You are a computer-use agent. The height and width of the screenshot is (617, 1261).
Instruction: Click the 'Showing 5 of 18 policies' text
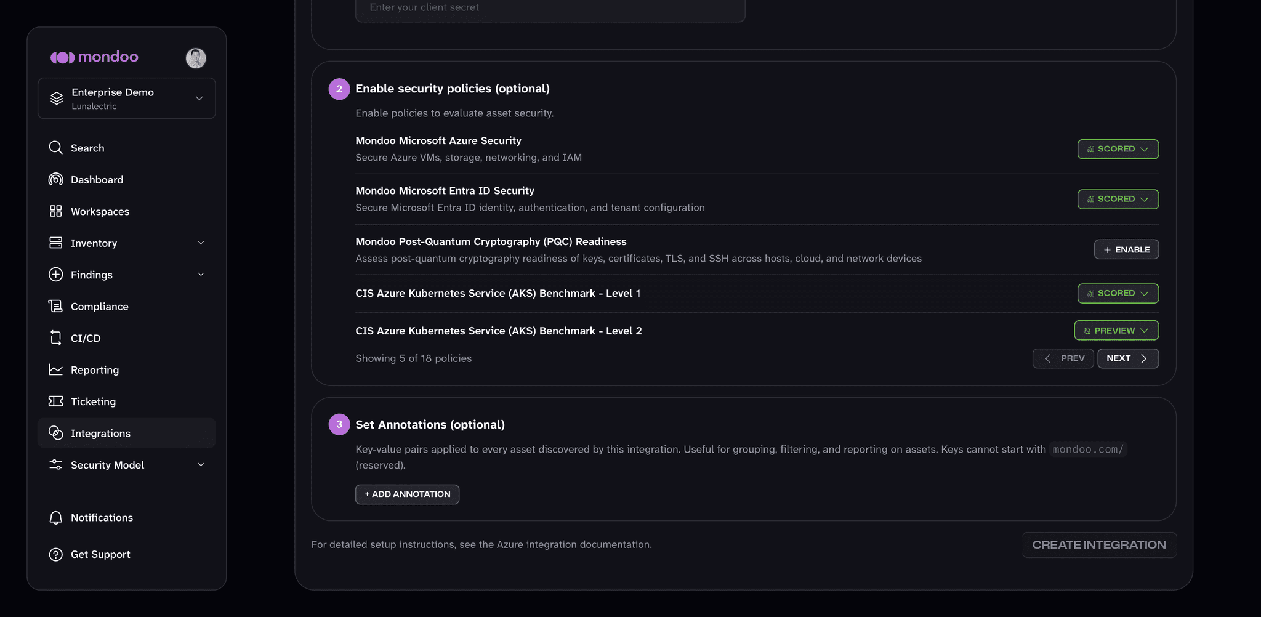tap(414, 358)
